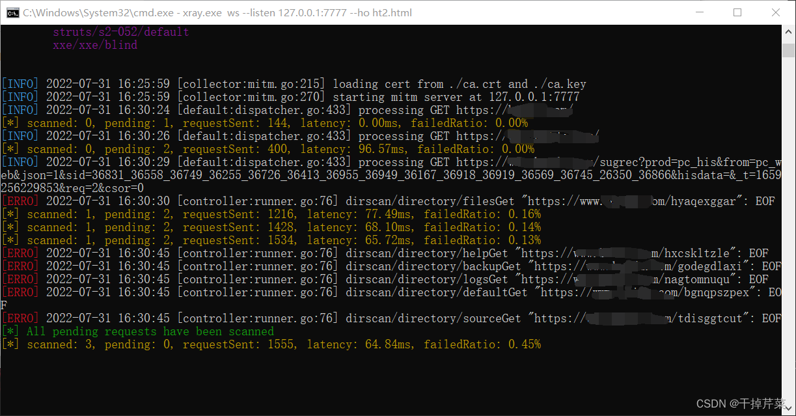The height and width of the screenshot is (416, 796).
Task: Click the struts/s2-052/default plugin line
Action: pos(121,32)
